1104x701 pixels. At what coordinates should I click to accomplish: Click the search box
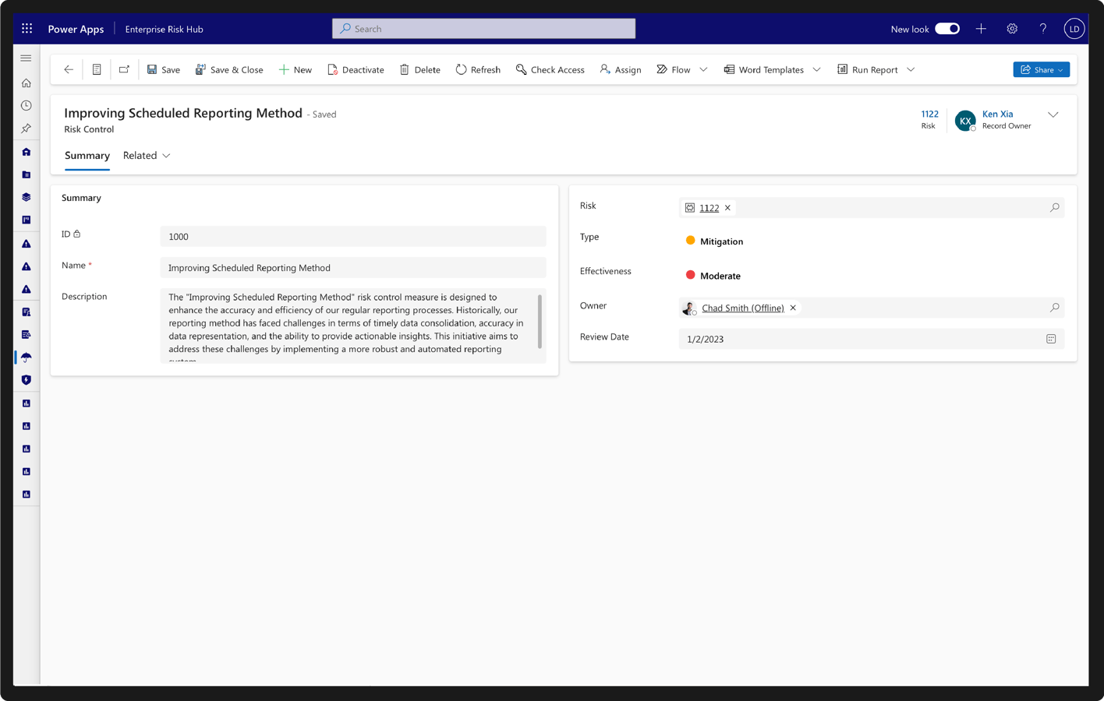(x=484, y=29)
